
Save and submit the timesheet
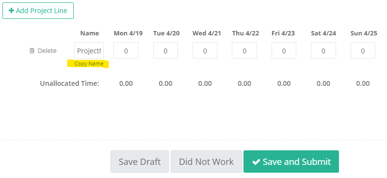[x=291, y=162]
